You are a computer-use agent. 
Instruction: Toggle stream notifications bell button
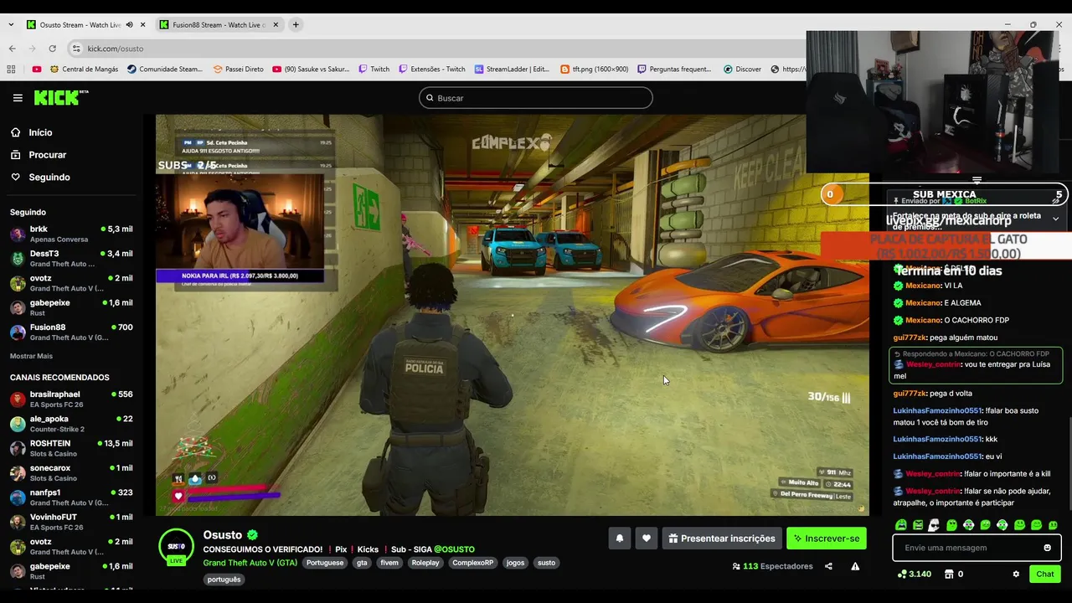click(620, 539)
